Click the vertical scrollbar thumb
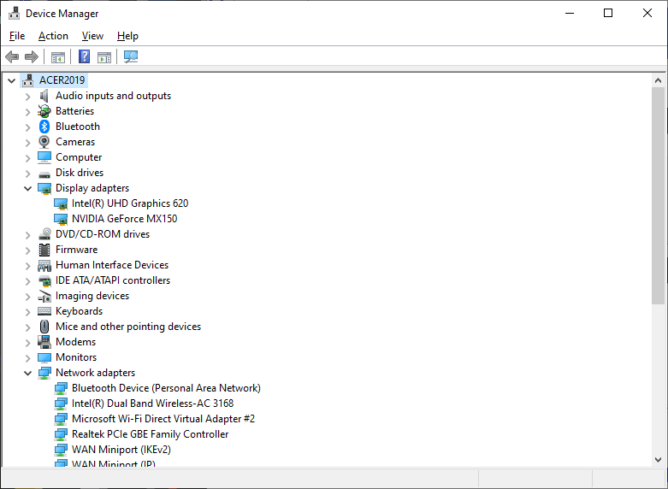 point(659,196)
